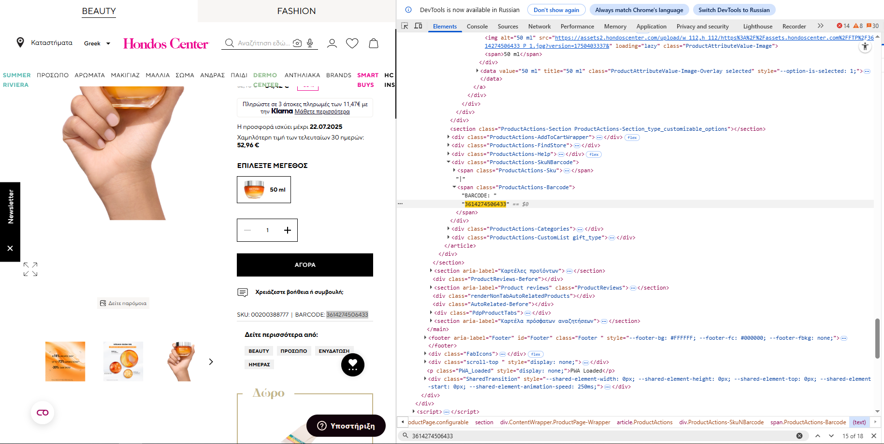This screenshot has height=444, width=884.
Task: Open the Greek language dropdown
Action: coord(97,43)
